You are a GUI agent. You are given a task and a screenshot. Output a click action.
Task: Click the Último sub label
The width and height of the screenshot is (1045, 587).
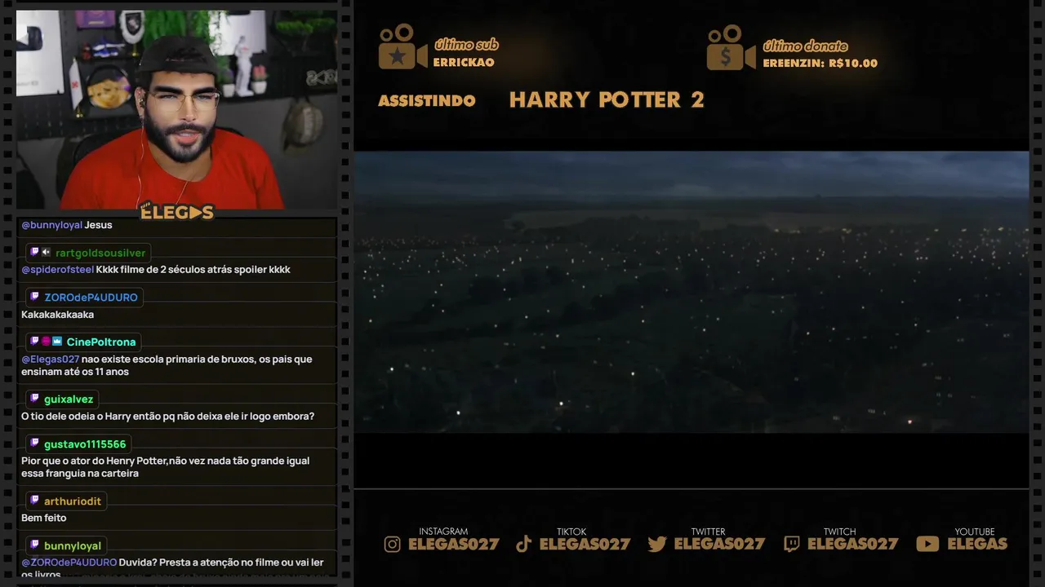466,45
